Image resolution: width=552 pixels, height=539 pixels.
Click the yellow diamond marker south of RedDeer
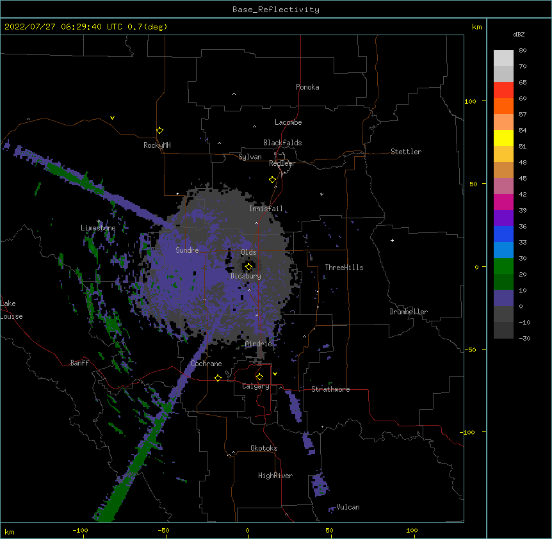click(272, 180)
